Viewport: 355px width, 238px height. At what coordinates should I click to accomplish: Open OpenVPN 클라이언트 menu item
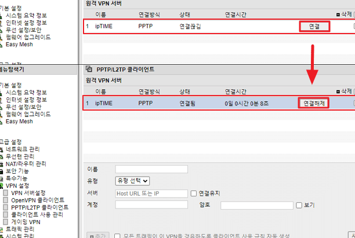coord(38,200)
